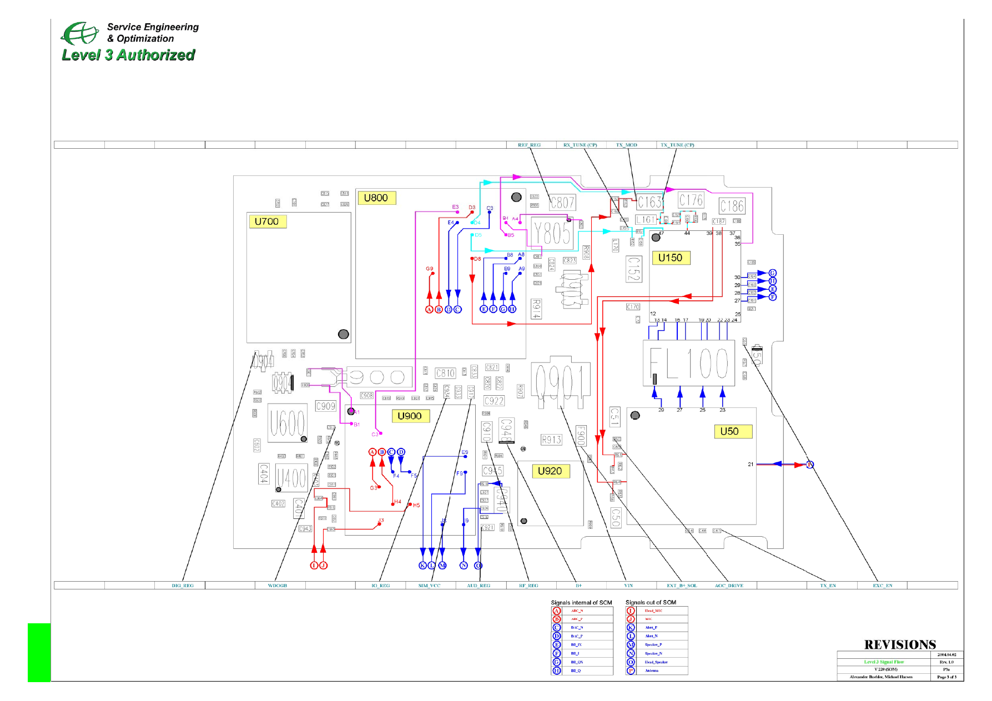Click the Service Engineering globe logo
992x701 pixels.
point(79,33)
